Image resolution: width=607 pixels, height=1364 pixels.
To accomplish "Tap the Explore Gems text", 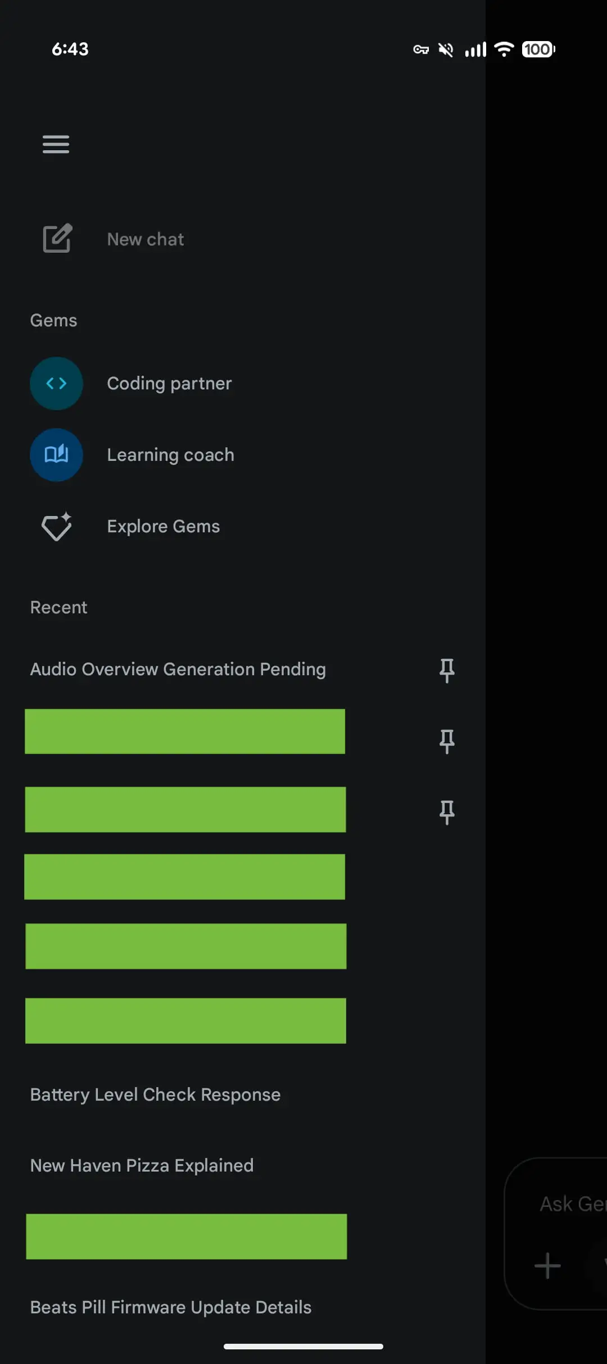I will (163, 527).
